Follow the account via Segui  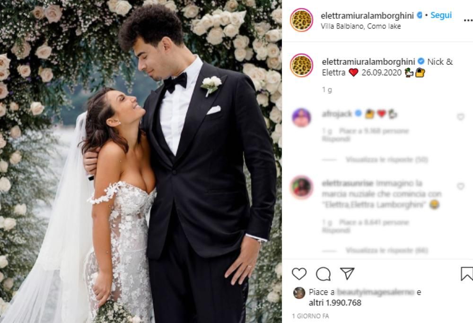coord(441,15)
